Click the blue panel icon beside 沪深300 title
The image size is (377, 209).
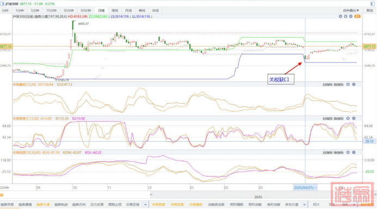click(x=2, y=4)
